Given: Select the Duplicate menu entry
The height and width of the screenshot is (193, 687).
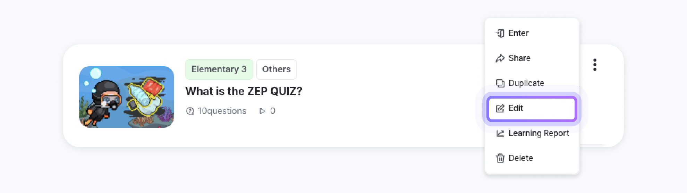Looking at the screenshot, I should 526,83.
